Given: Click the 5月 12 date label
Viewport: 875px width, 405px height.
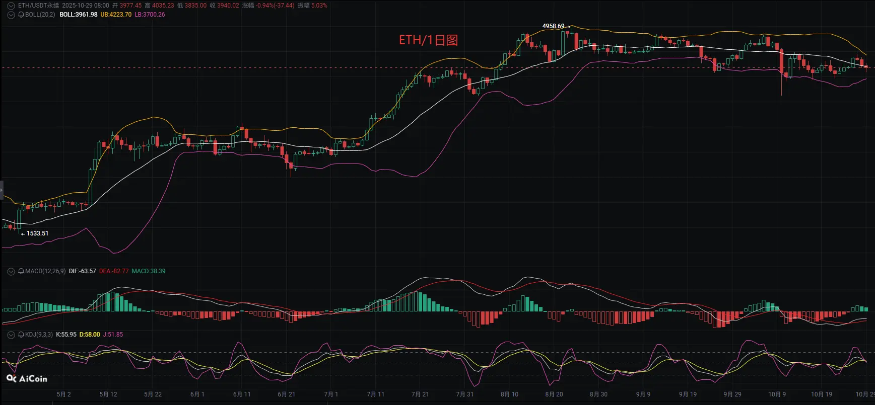Looking at the screenshot, I should coord(108,394).
